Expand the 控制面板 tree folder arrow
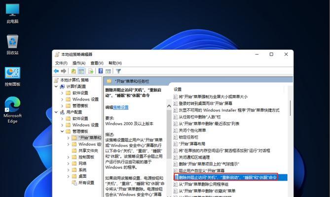Viewport: 330px width, 197px height. pos(68,157)
